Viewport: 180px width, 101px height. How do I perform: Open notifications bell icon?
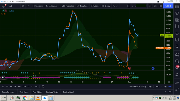pyautogui.click(x=177, y=74)
